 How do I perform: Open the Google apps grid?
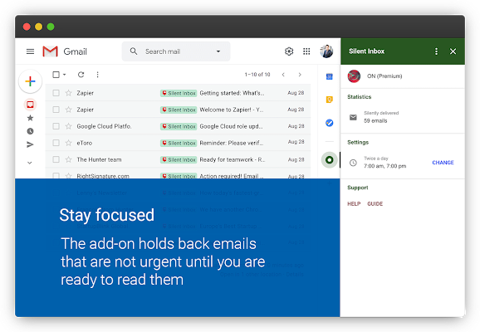[306, 51]
